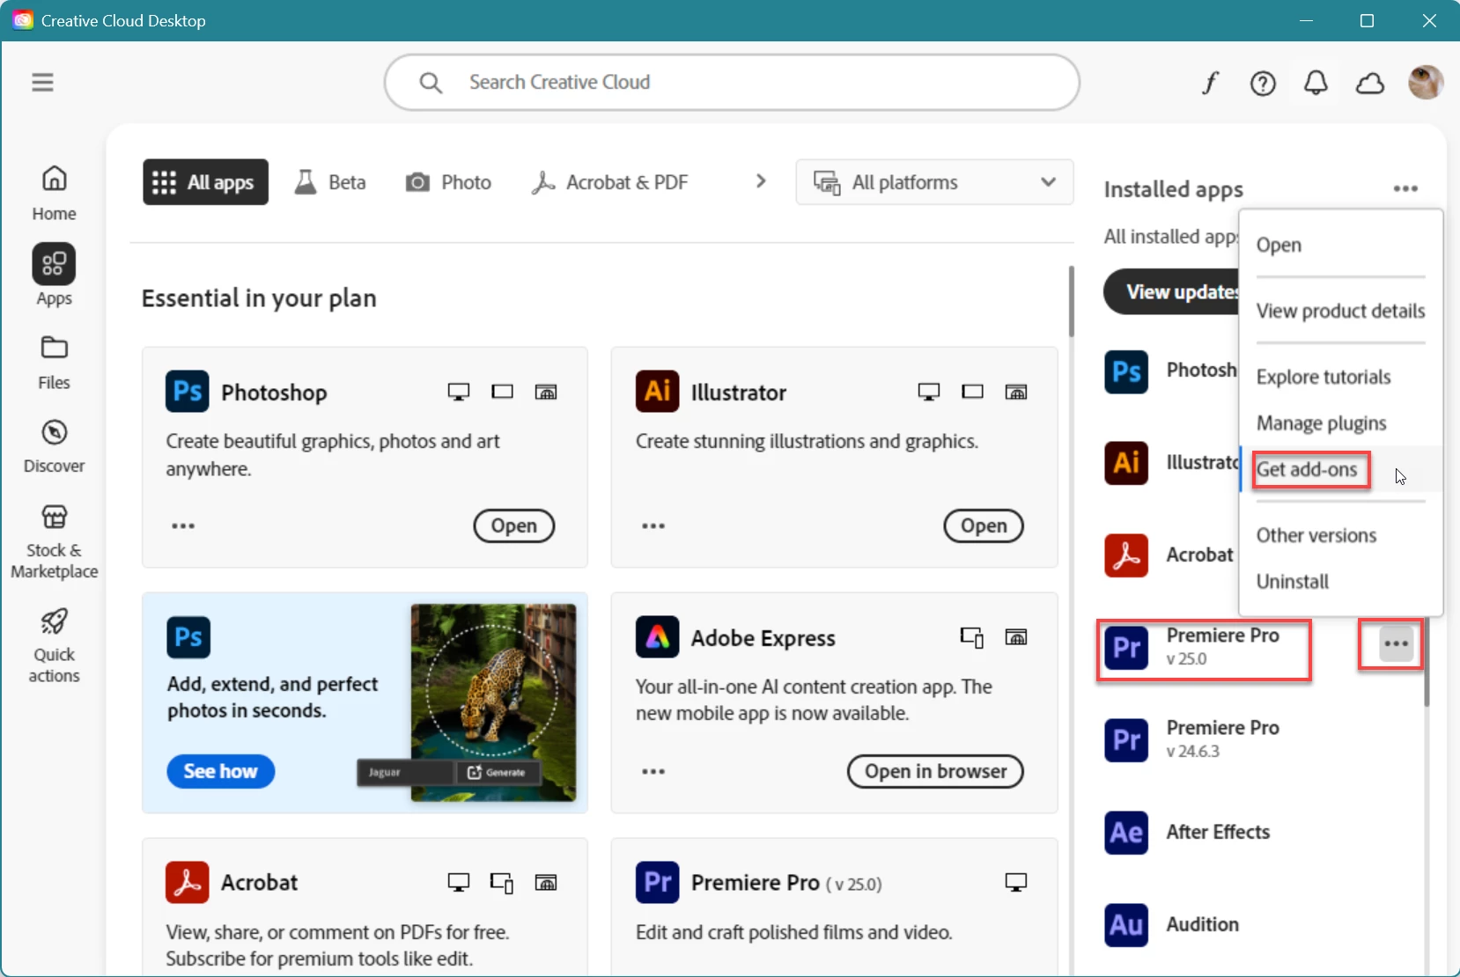Viewport: 1460px width, 977px height.
Task: Choose Uninstall menu item
Action: [x=1340, y=581]
